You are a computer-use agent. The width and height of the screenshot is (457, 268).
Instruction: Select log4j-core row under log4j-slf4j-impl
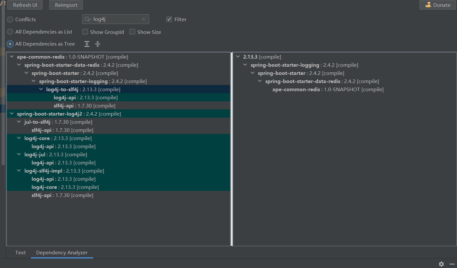(x=118, y=187)
